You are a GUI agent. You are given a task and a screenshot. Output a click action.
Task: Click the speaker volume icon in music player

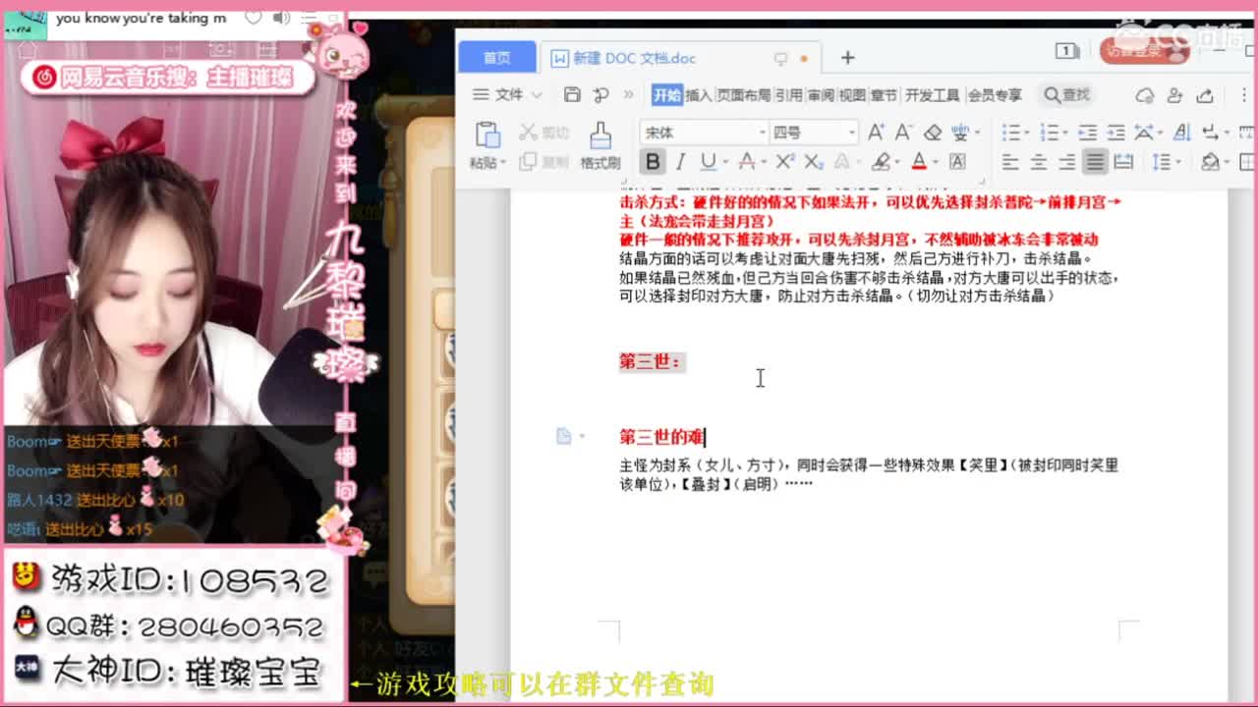[x=281, y=17]
